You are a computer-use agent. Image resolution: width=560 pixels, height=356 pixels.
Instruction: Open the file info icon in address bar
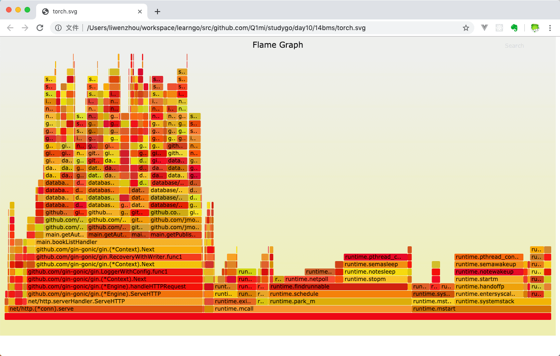[x=58, y=28]
